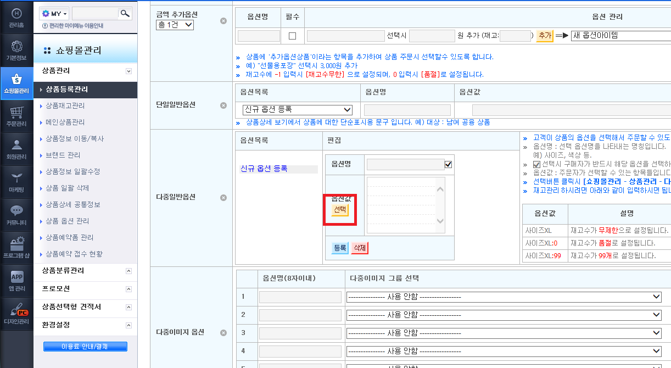This screenshot has width=671, height=368.
Task: Click the orange 선택 button under 옵션값
Action: click(340, 210)
